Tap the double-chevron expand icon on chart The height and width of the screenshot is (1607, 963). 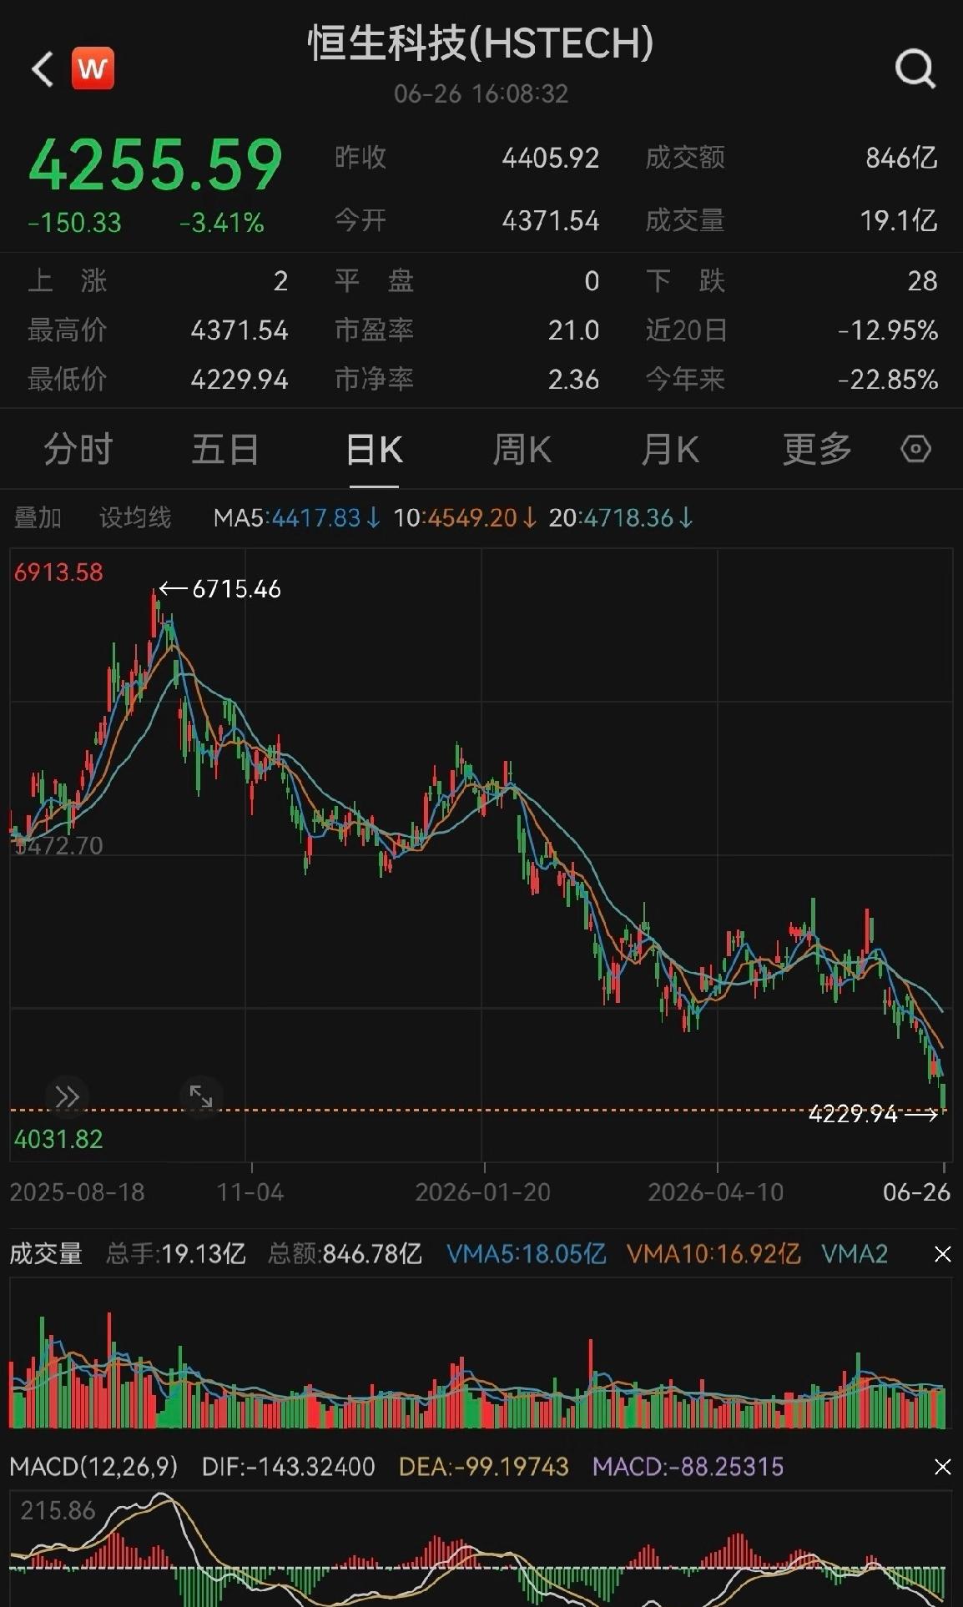(67, 1096)
